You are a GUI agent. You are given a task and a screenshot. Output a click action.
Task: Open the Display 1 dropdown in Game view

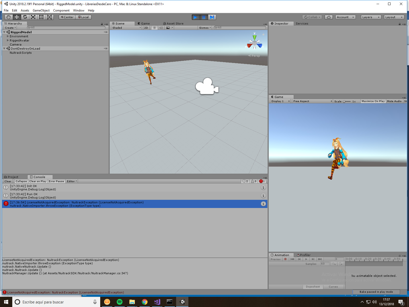click(280, 101)
